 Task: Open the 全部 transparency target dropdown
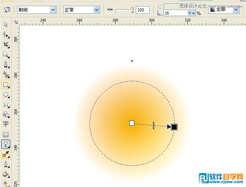tap(236, 10)
